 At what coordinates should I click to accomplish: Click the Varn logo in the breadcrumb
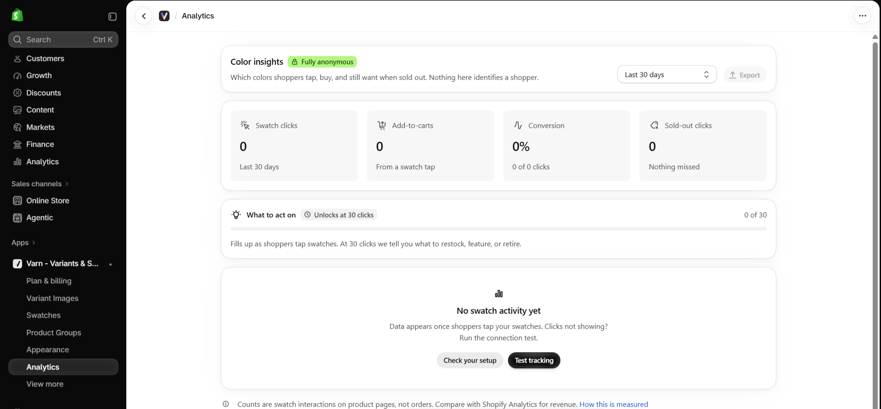pyautogui.click(x=164, y=16)
